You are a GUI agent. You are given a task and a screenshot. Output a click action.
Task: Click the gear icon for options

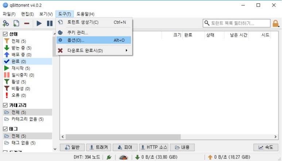coord(60,40)
